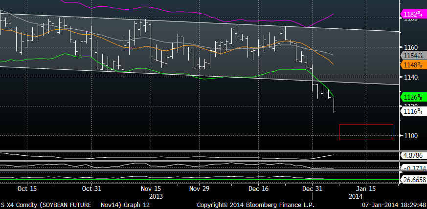
Task: Click the 26.6658 indicator value label
Action: pos(414,180)
